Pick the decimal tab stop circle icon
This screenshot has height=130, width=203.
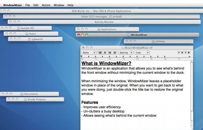(x=189, y=53)
